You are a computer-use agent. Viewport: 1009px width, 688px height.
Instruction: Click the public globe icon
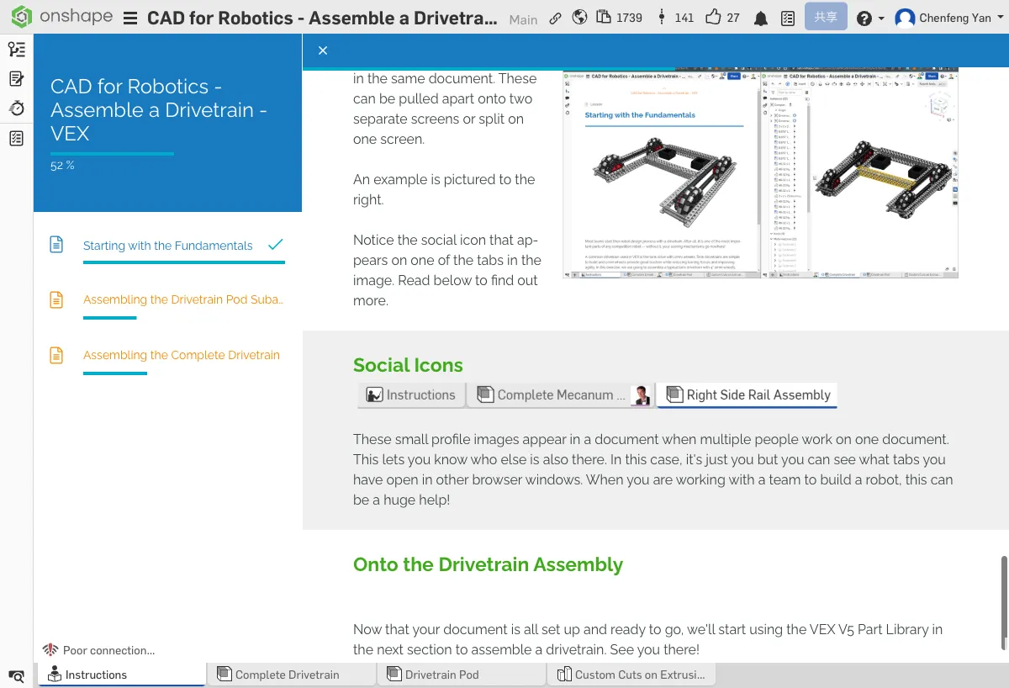click(x=579, y=18)
